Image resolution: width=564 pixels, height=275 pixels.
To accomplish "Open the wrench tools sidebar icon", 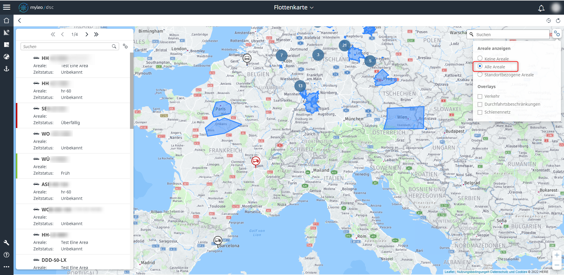I will [x=6, y=243].
